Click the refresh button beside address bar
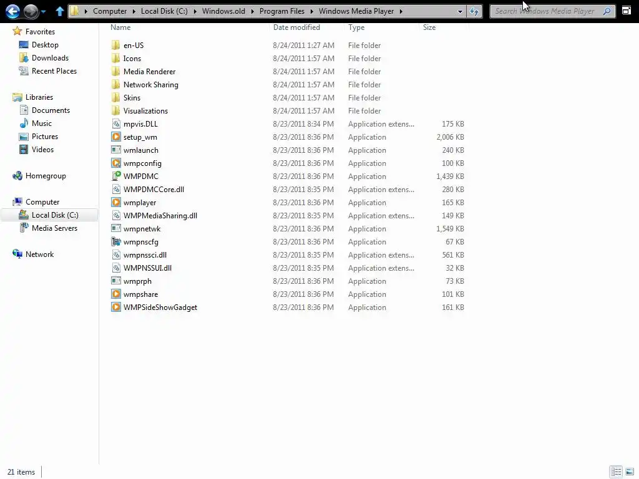Screen dimensions: 639x479 point(474,11)
